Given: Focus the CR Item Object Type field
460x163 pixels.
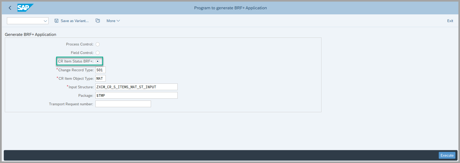Looking at the screenshot, I should pyautogui.click(x=100, y=78).
